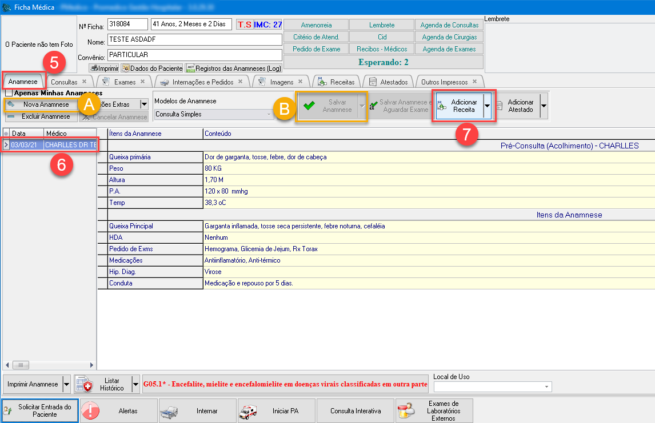Open Local de Uso combo box
Screen dimensions: 655x423
492,387
